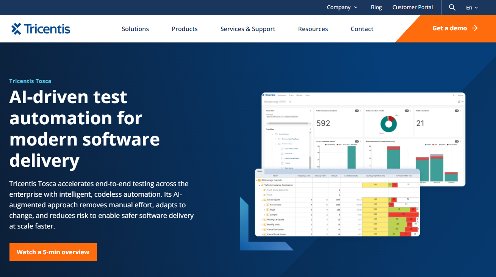Click the Tricentis logo

coord(41,29)
